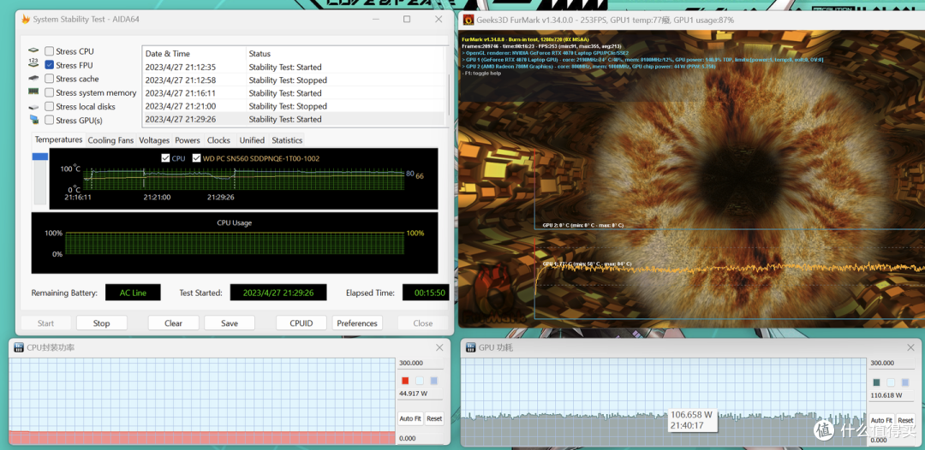
Task: Open the CPUID panel
Action: pyautogui.click(x=301, y=323)
